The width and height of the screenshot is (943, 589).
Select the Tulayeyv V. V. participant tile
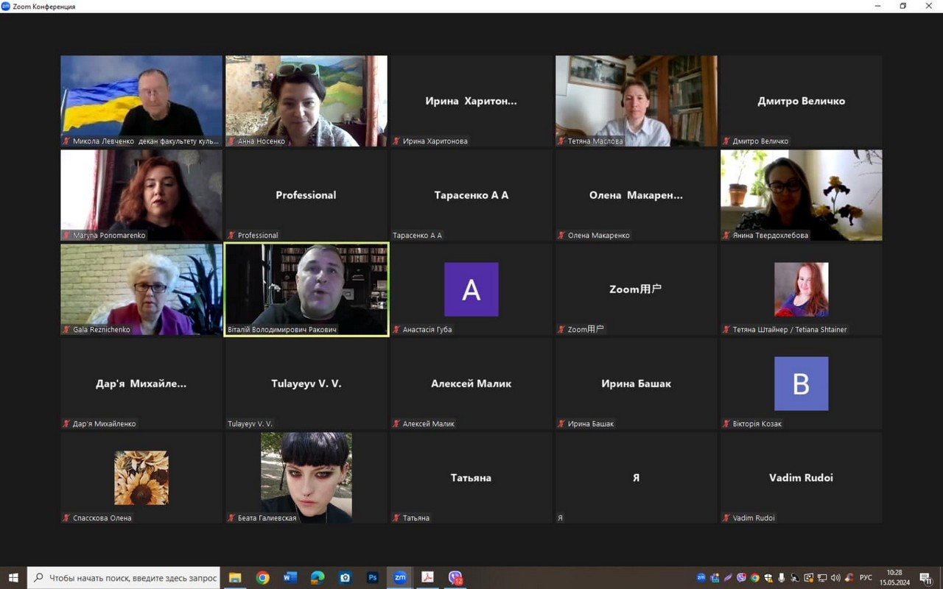coord(306,384)
